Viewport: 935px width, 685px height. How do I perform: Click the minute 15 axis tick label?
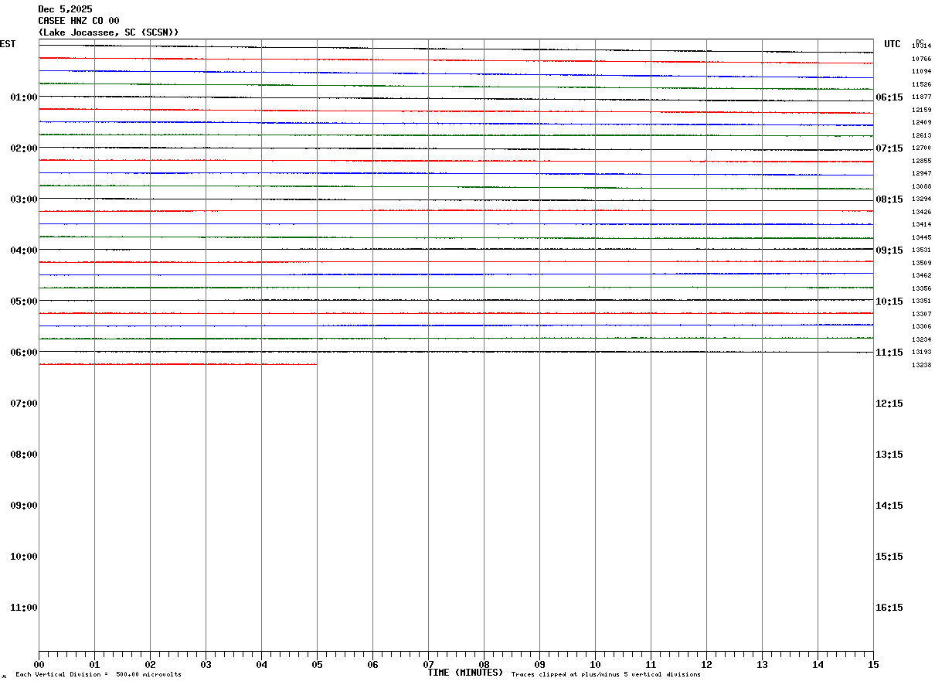point(873,665)
